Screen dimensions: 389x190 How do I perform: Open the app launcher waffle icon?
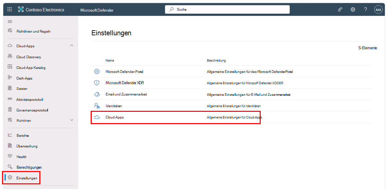10,10
